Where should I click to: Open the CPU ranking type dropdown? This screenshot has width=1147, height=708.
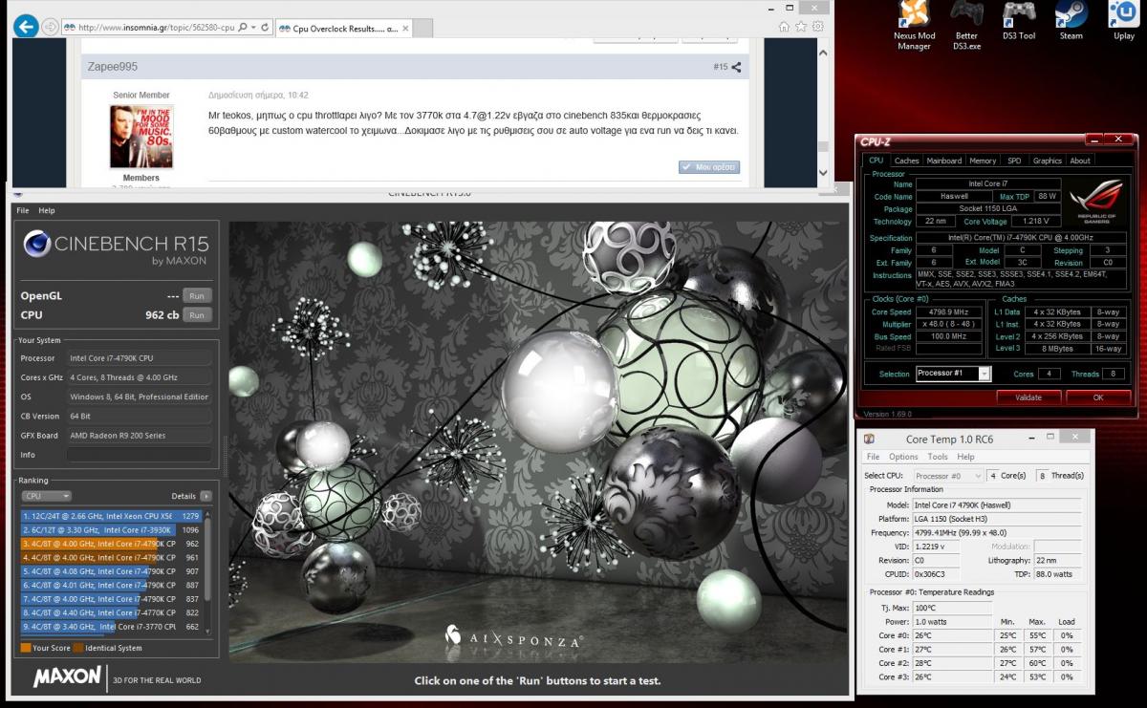point(47,496)
